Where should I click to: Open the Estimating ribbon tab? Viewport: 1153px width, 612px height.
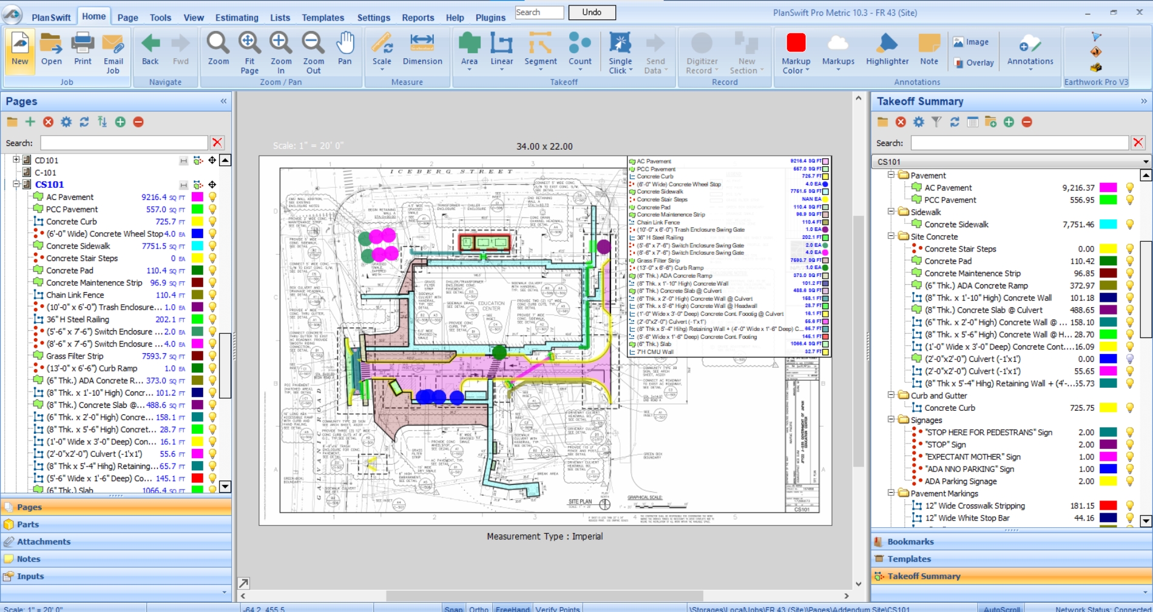(x=237, y=18)
